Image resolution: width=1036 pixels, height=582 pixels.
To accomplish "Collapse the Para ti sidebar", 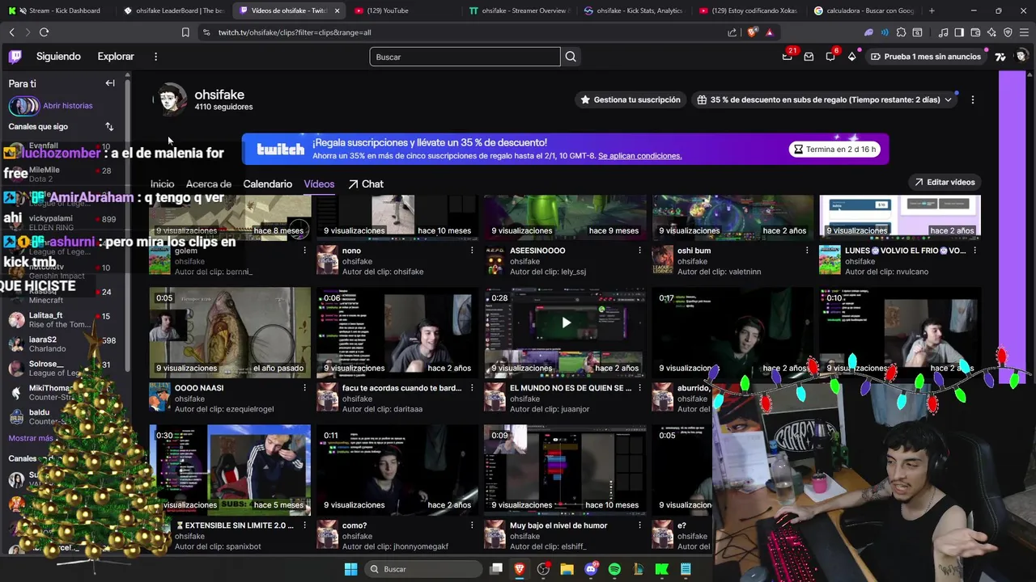I will (110, 83).
